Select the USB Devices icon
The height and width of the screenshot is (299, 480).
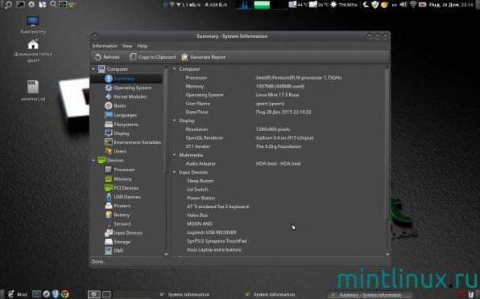109,197
